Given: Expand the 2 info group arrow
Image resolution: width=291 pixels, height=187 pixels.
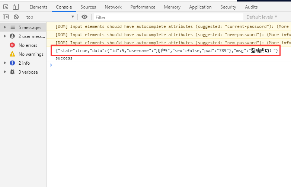Looking at the screenshot, I should [x=5, y=63].
